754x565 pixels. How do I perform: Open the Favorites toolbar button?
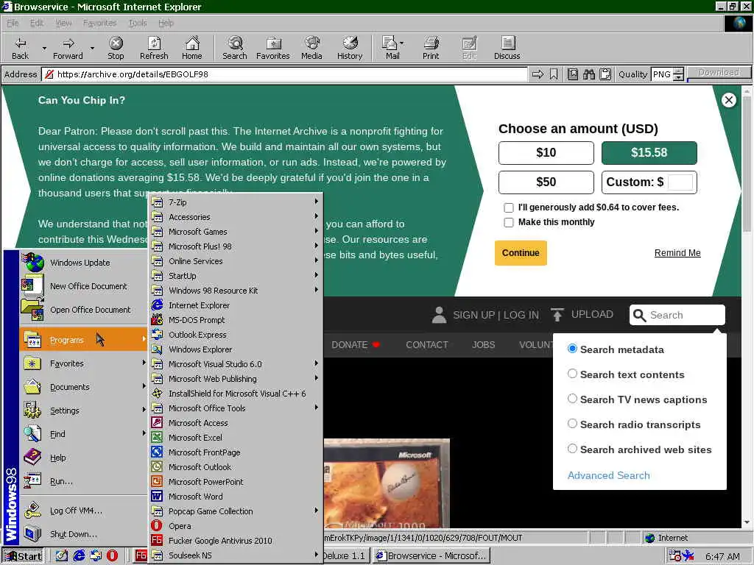click(272, 48)
